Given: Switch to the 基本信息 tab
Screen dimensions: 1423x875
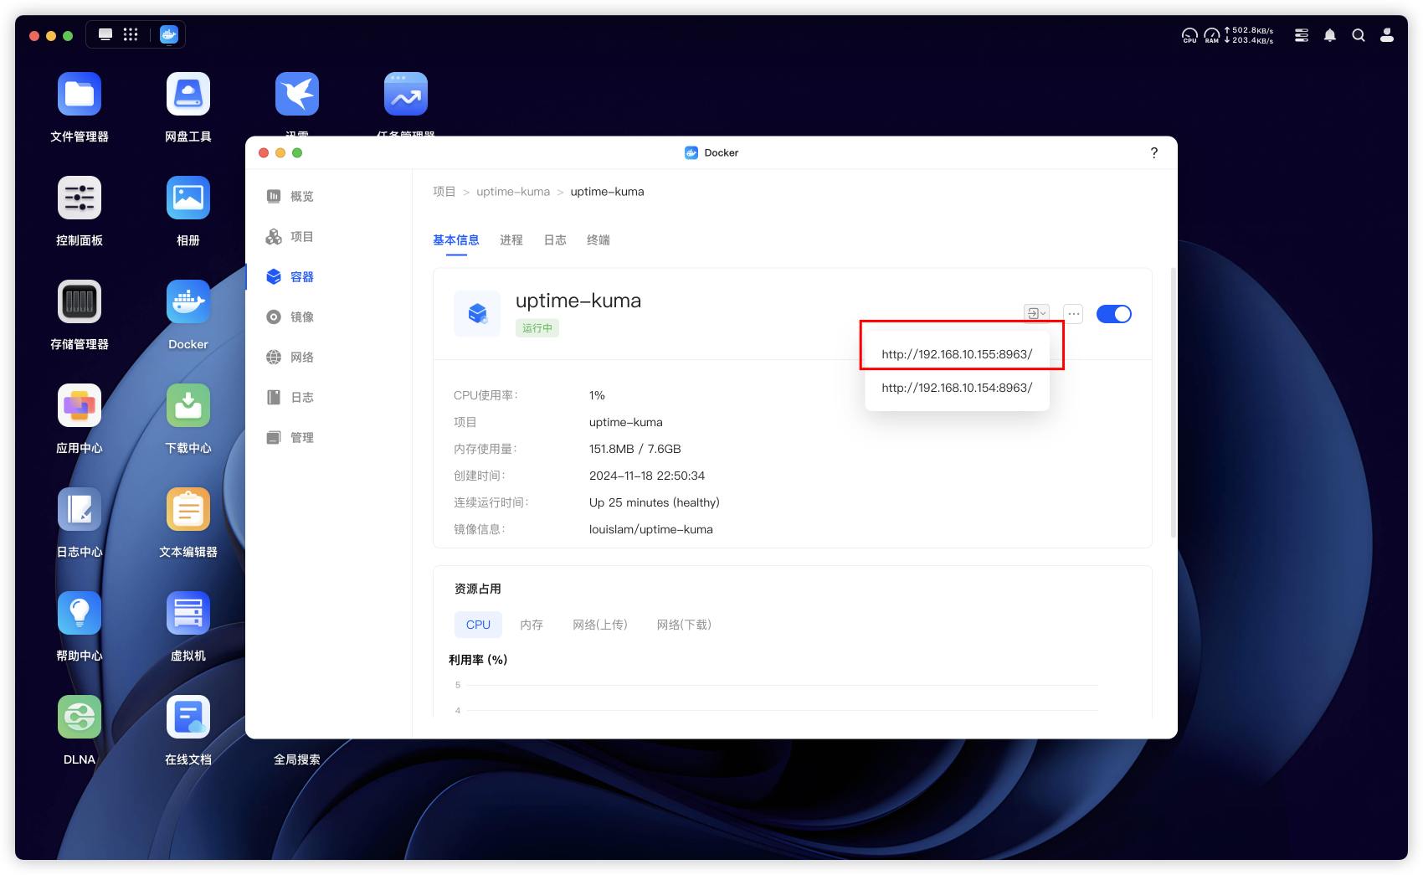Looking at the screenshot, I should coord(456,240).
